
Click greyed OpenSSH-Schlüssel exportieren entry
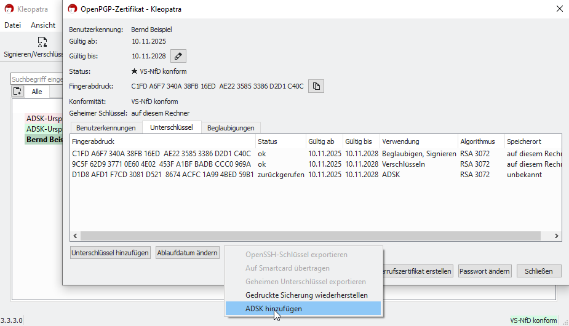[303, 255]
